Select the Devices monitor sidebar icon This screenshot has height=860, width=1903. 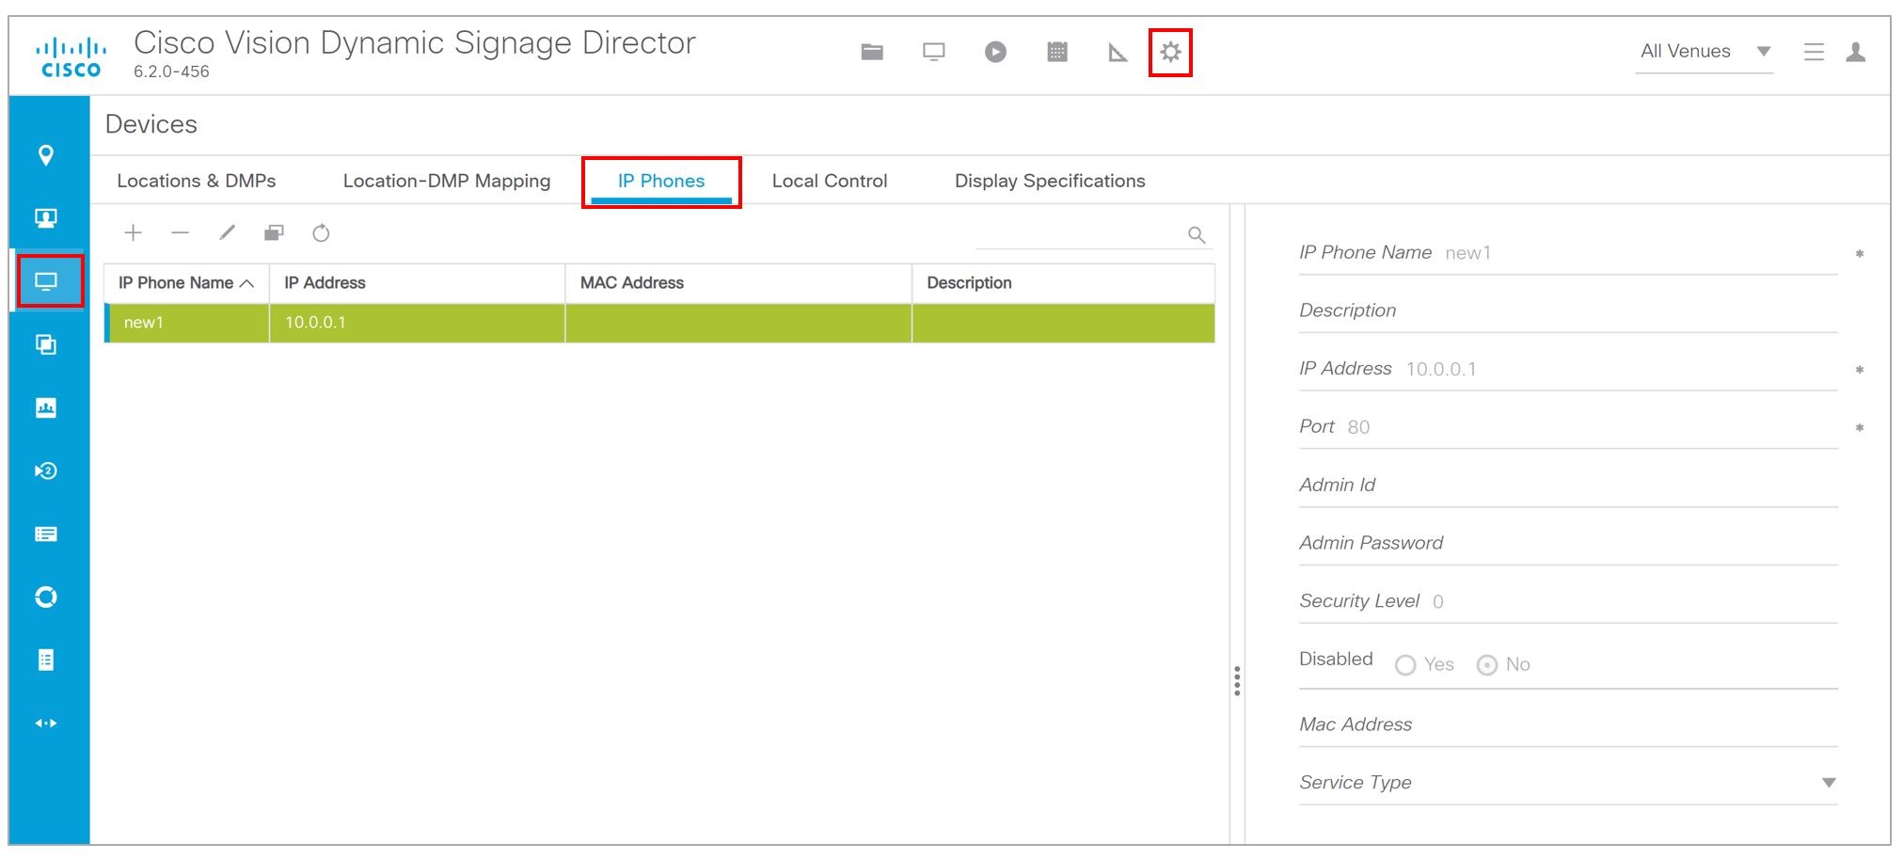pos(46,281)
